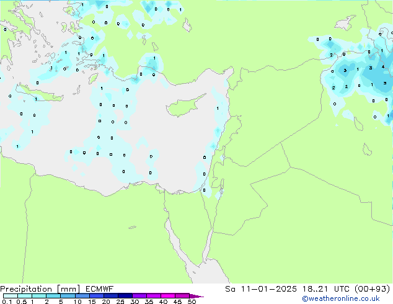Image resolution: width=393 pixels, height=304 pixels.
Task: Click the '18..21 UTC' time range text
Action: [x=327, y=289]
